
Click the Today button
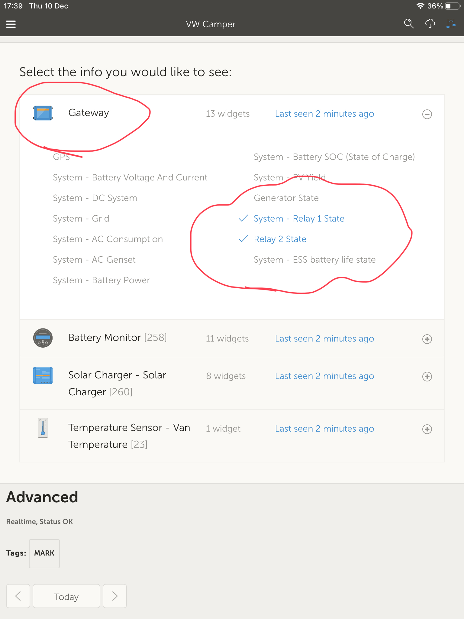pos(66,596)
